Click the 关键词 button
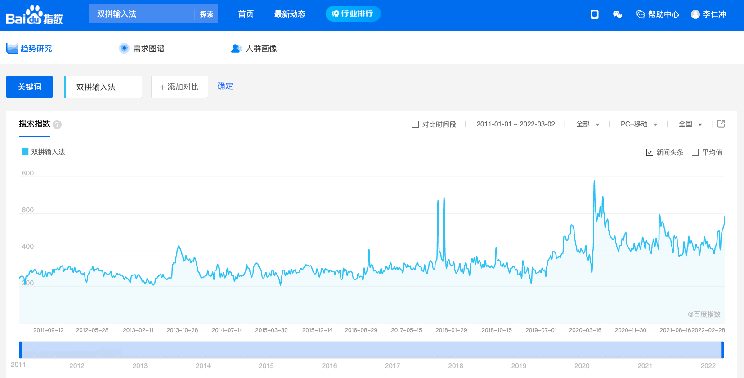This screenshot has height=378, width=744. pos(29,87)
